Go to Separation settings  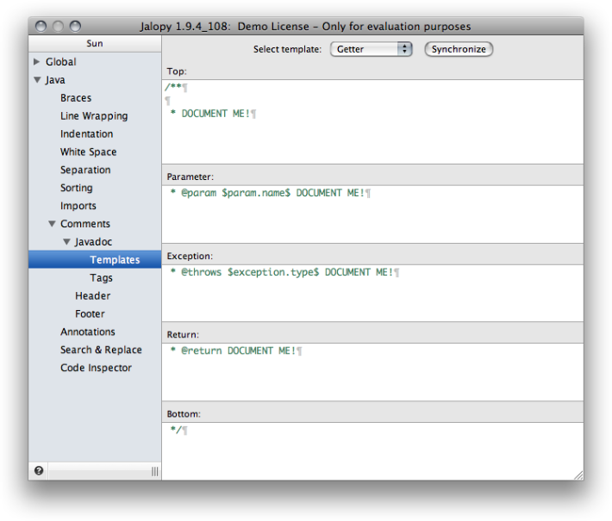point(85,170)
